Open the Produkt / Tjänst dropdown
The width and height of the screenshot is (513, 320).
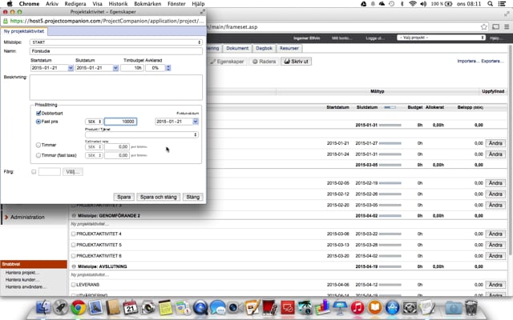[142, 134]
